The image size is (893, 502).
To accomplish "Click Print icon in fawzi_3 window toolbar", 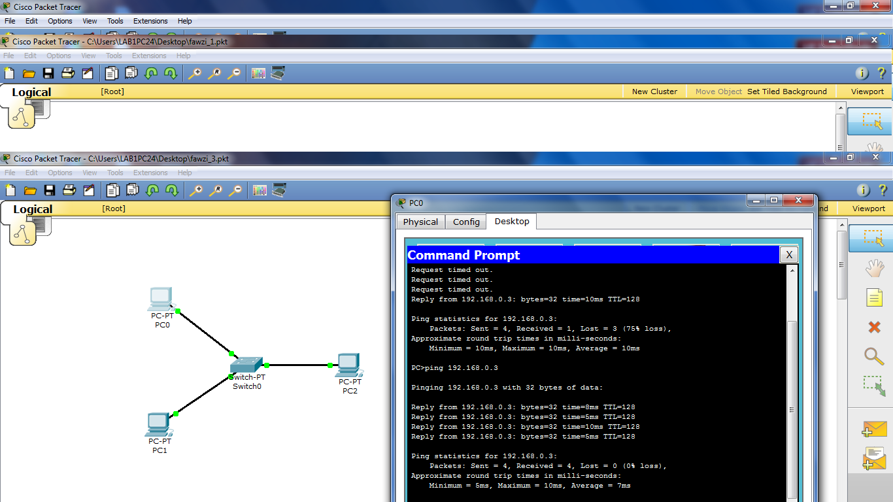I will tap(69, 190).
